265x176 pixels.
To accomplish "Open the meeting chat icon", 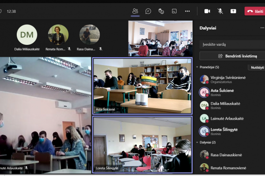I will (148, 11).
